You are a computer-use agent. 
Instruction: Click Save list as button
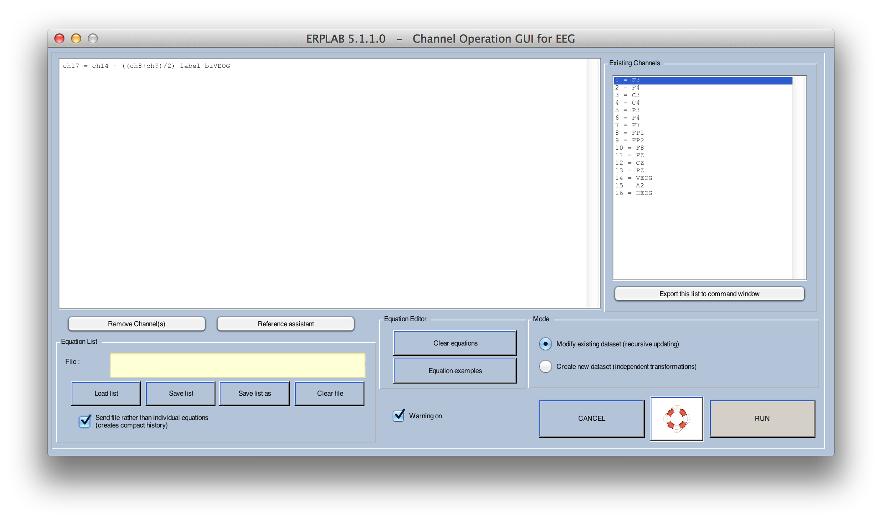254,393
